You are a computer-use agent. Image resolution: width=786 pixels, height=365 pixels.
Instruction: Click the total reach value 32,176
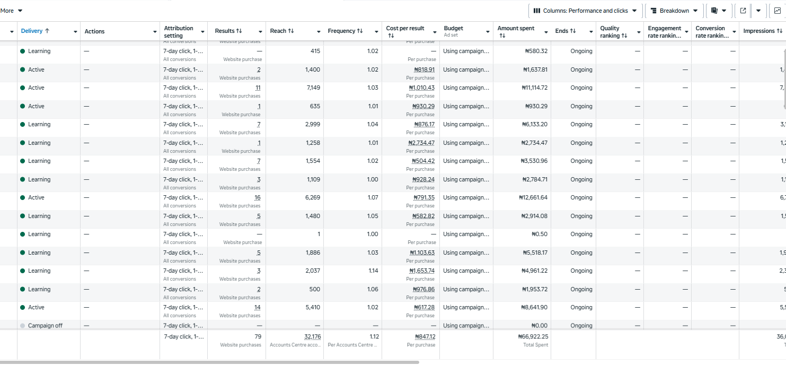pos(312,337)
